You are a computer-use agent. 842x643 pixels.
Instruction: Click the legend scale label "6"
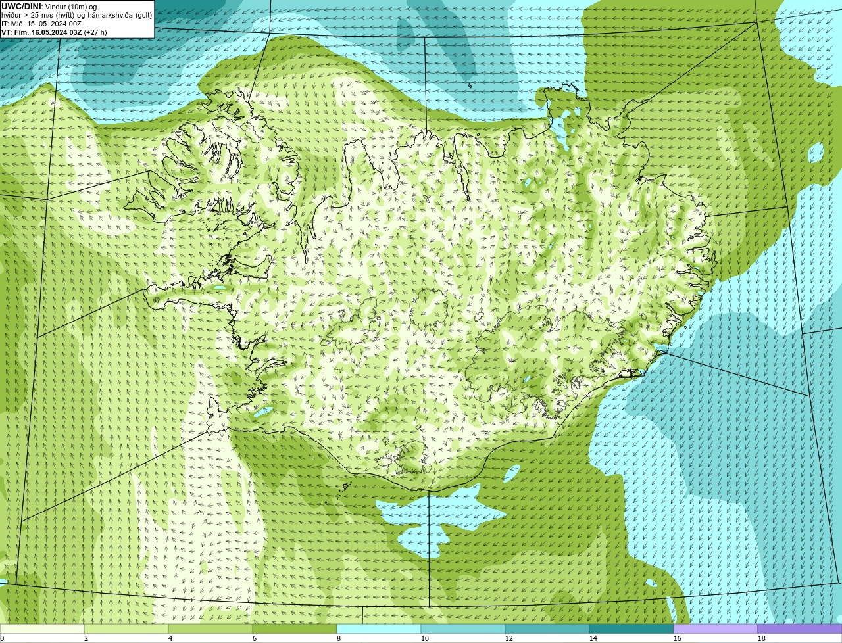tap(255, 638)
